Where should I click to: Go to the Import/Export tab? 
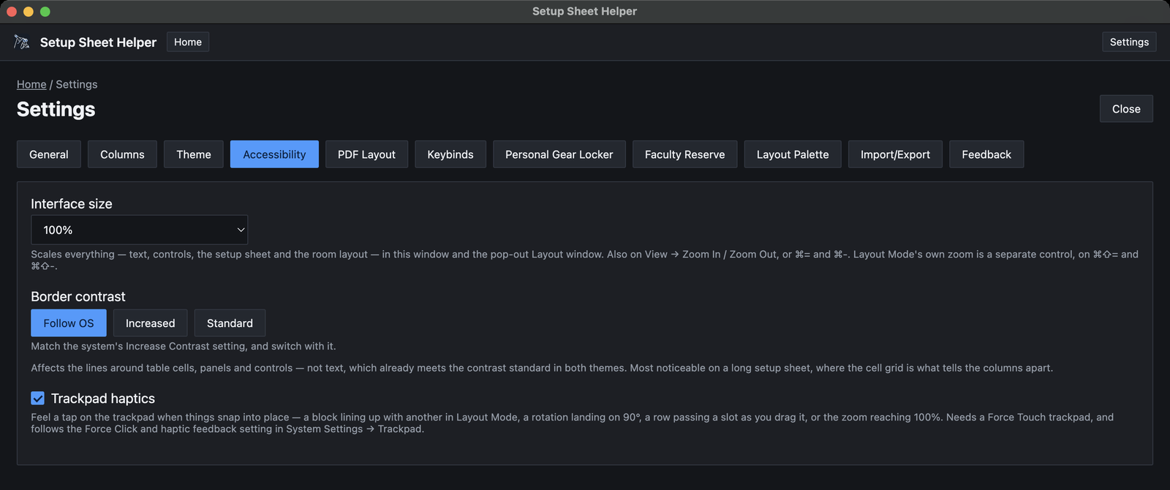coord(895,154)
